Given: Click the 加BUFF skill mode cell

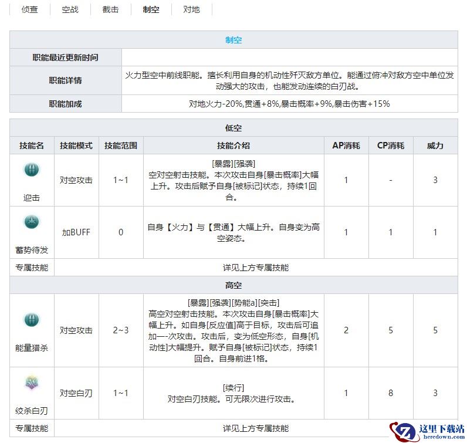Looking at the screenshot, I should pyautogui.click(x=76, y=232).
